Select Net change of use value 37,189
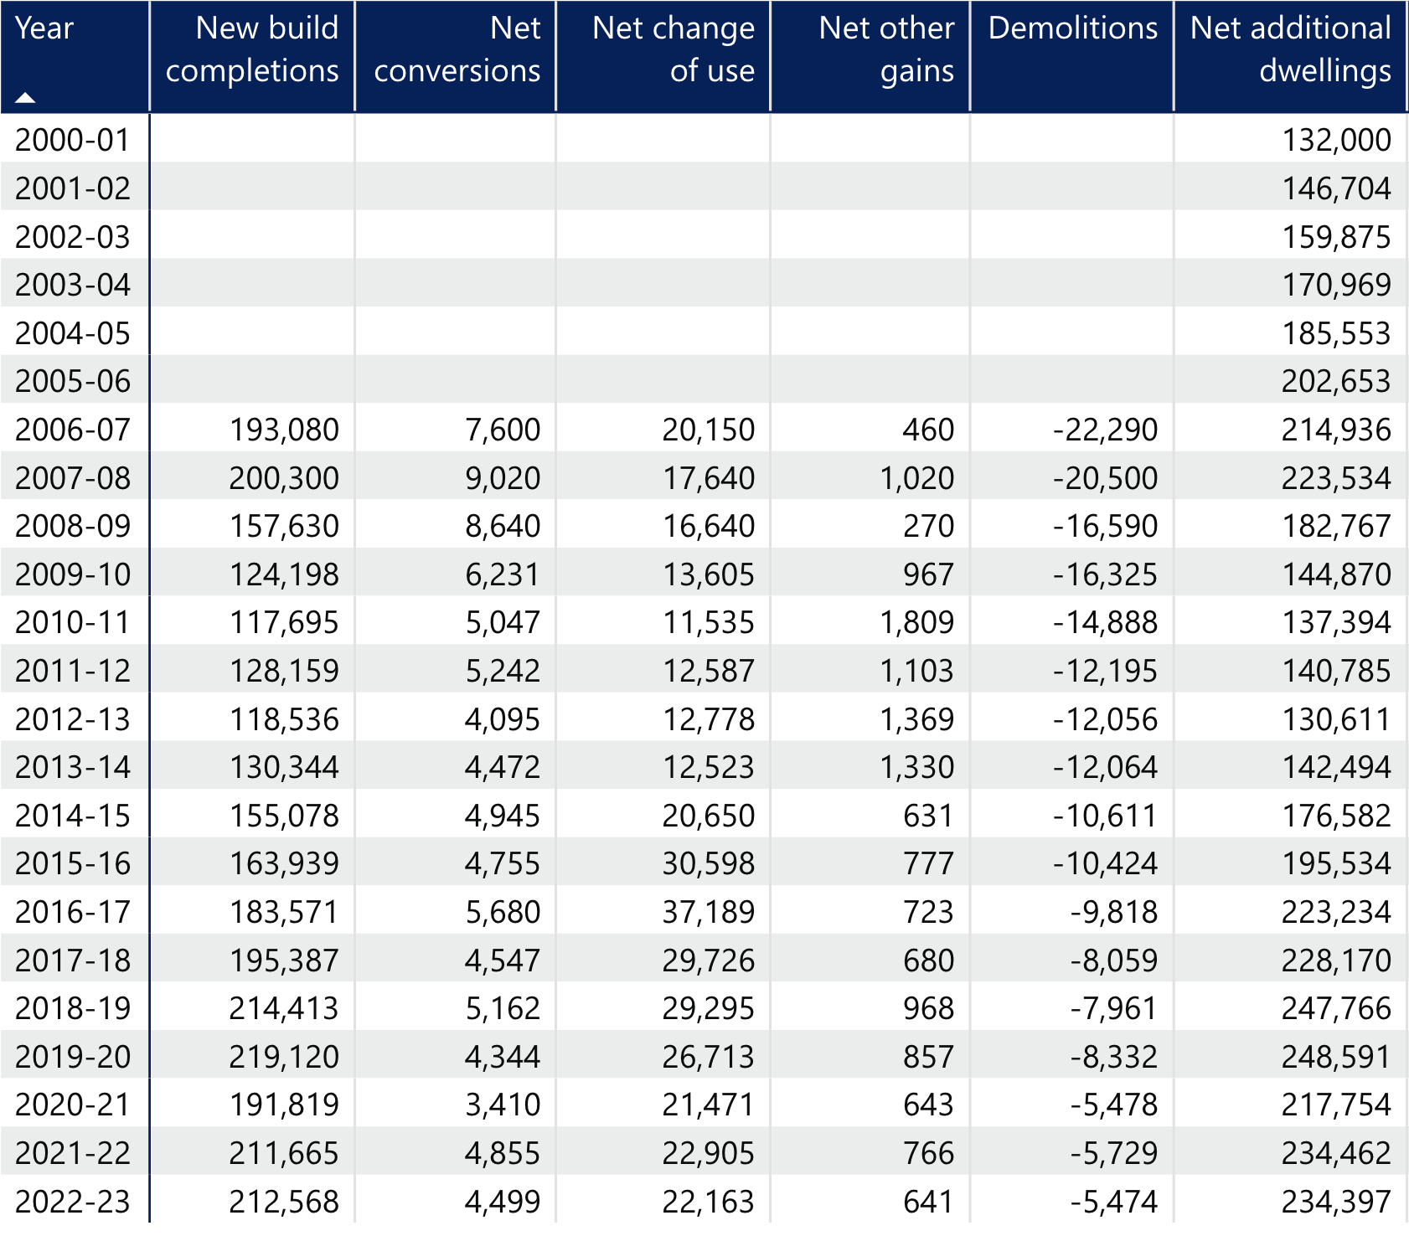This screenshot has height=1236, width=1409. [x=709, y=912]
